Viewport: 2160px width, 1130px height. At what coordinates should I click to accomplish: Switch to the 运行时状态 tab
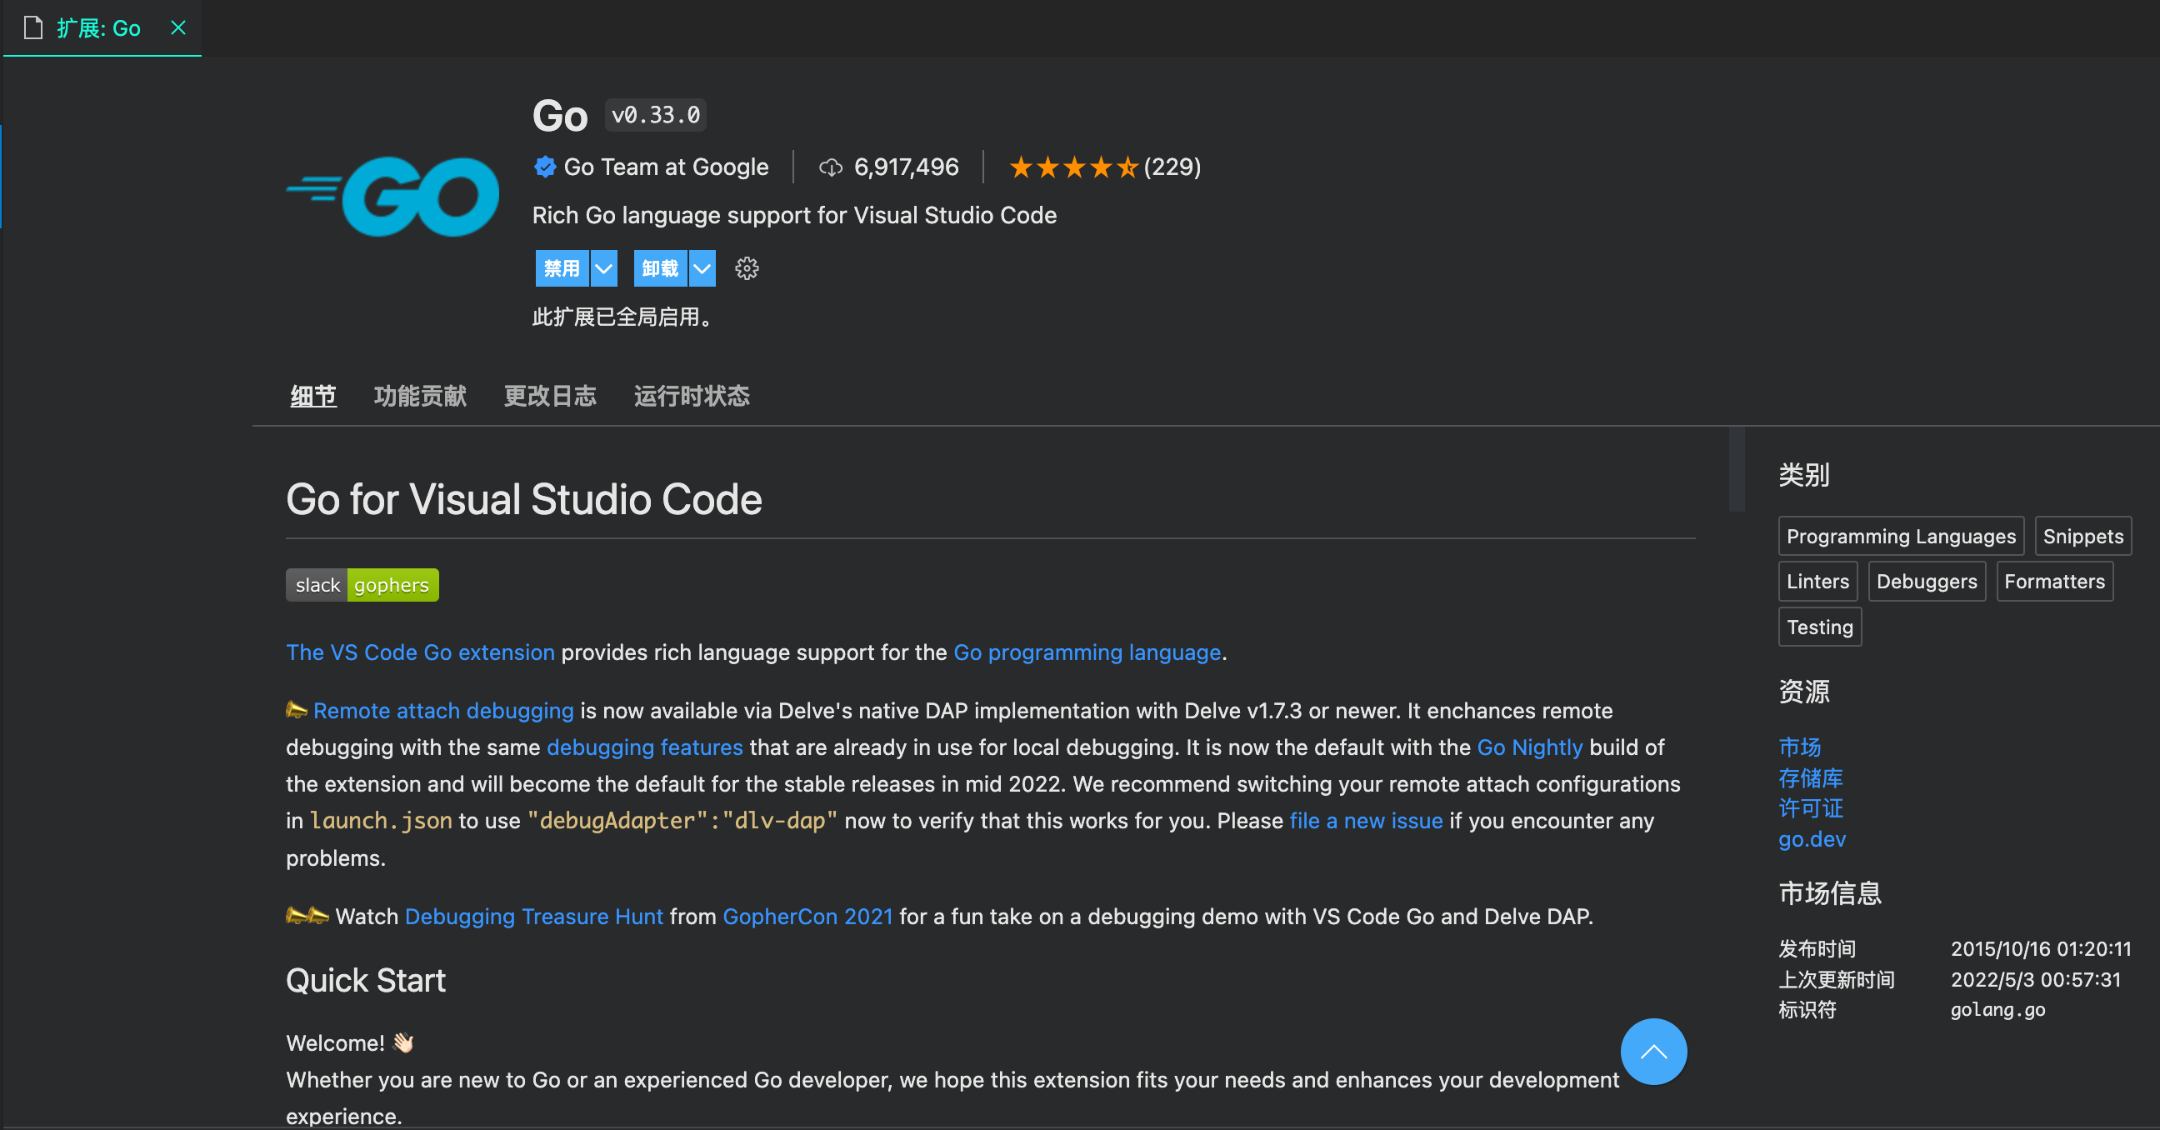[692, 396]
